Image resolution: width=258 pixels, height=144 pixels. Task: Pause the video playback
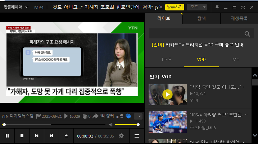(x=7, y=136)
